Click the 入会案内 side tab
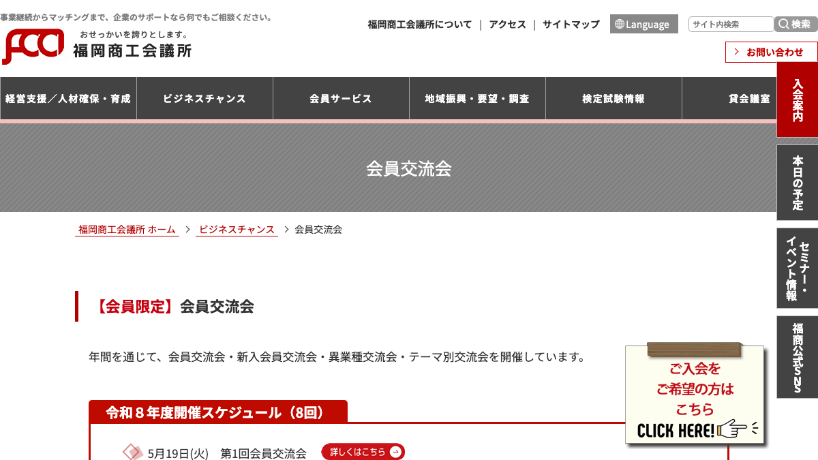 [x=797, y=100]
